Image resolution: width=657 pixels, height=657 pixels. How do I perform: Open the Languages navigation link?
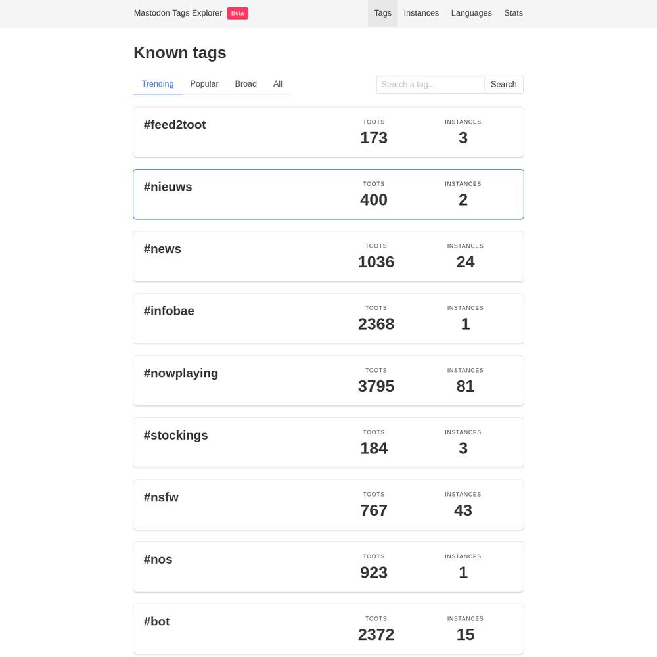point(471,13)
